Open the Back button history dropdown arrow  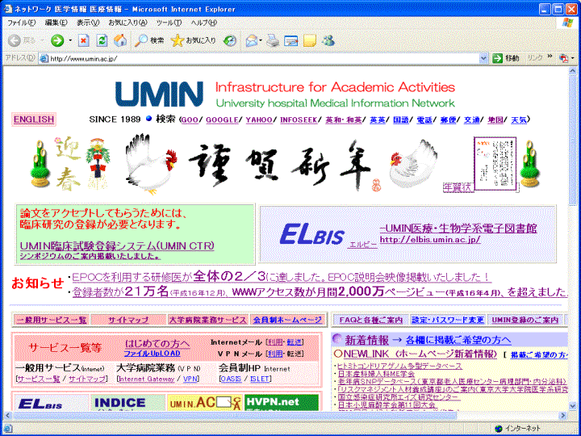[41, 40]
